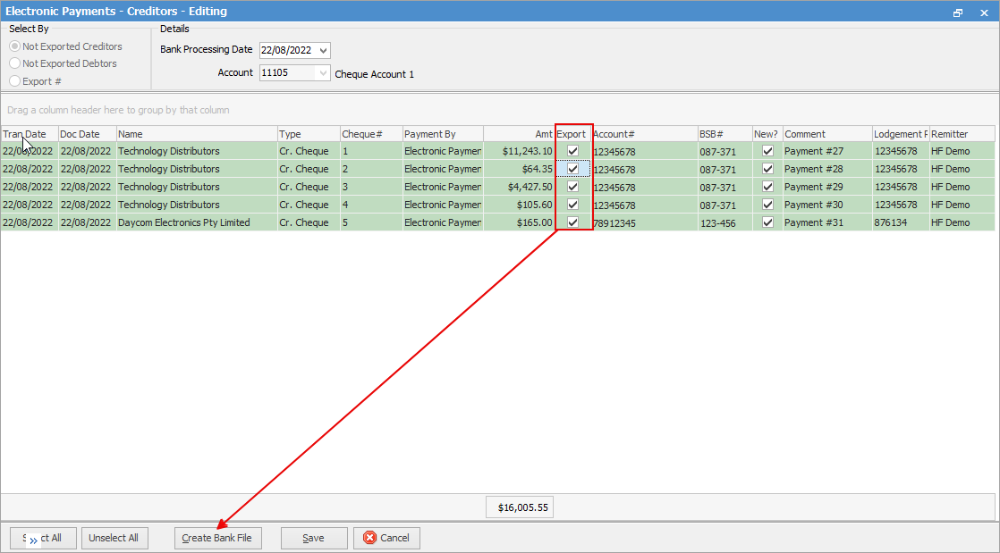The height and width of the screenshot is (553, 1000).
Task: Sort by Account# column header
Action: (645, 134)
